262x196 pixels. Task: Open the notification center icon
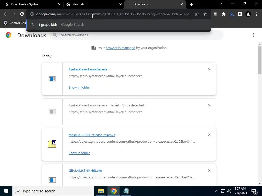[254, 191]
